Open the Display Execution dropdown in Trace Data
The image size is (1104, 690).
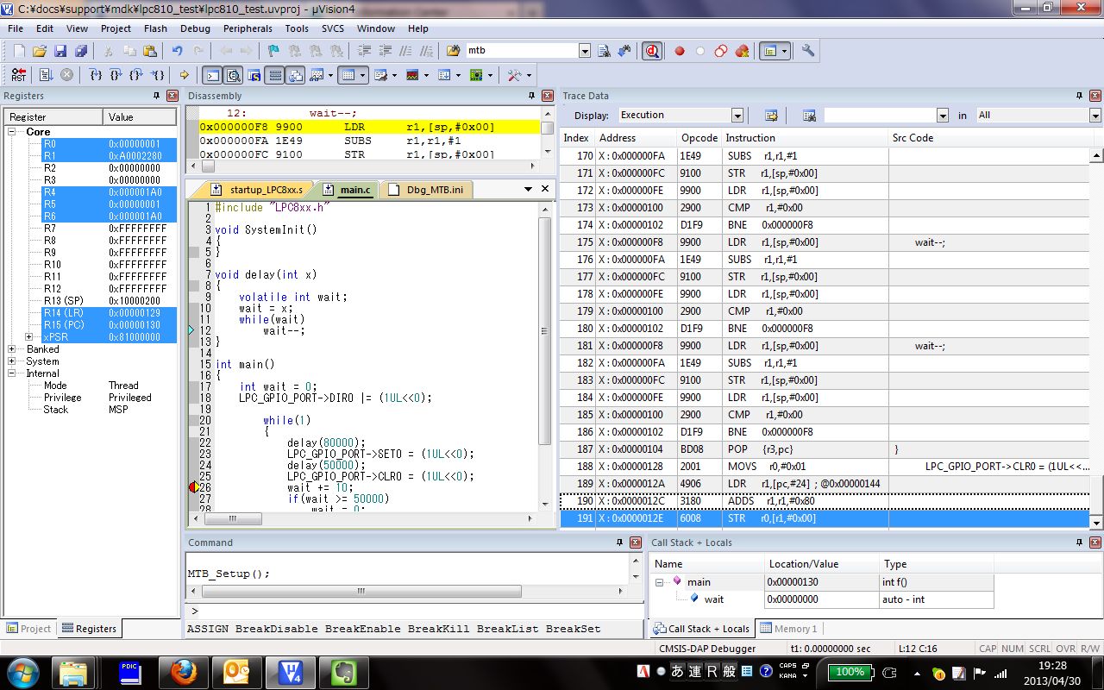point(737,116)
